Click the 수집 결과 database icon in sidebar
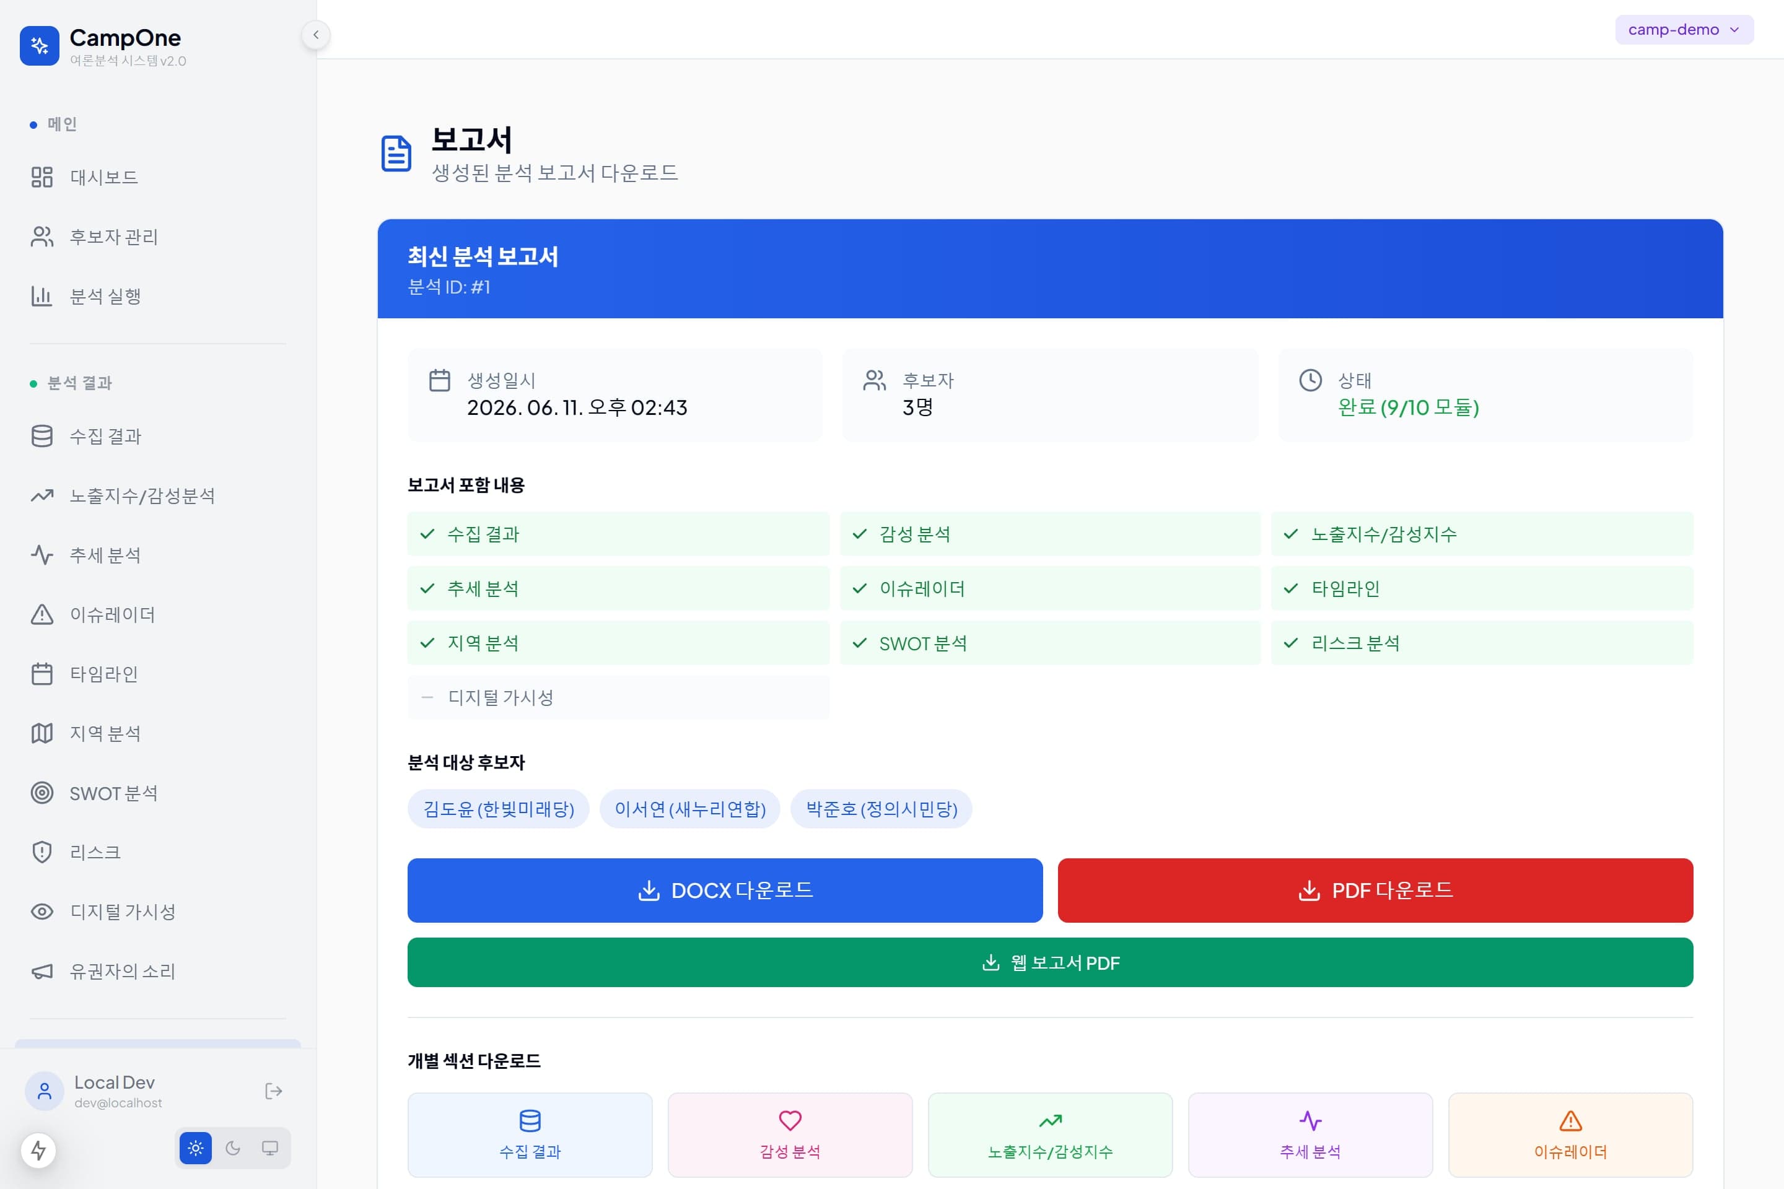This screenshot has width=1784, height=1189. click(x=42, y=436)
